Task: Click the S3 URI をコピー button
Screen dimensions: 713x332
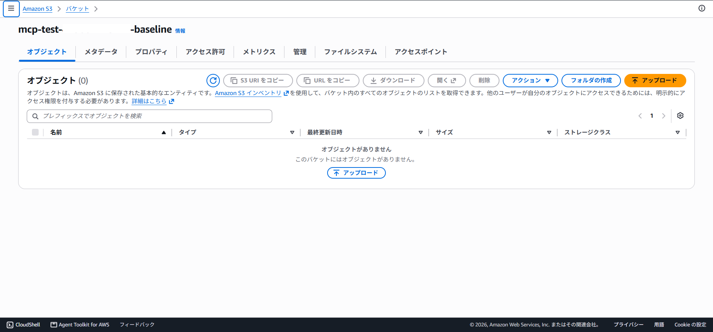Action: (258, 80)
